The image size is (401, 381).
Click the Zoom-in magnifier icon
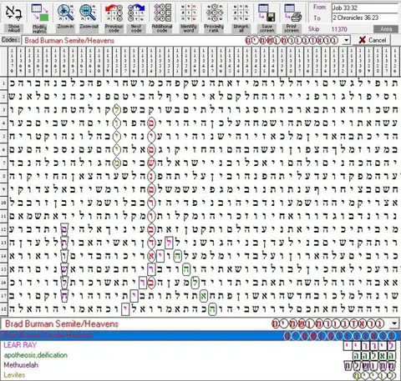[65, 17]
